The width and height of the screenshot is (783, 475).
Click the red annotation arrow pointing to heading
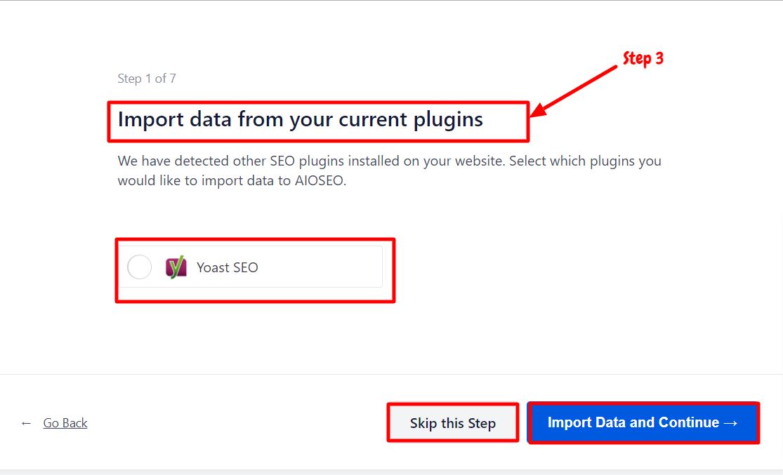573,92
